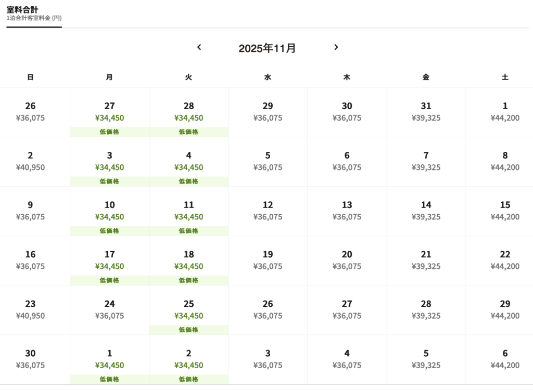Select November 24 priced ¥36,075
The width and height of the screenshot is (533, 390).
tap(109, 309)
